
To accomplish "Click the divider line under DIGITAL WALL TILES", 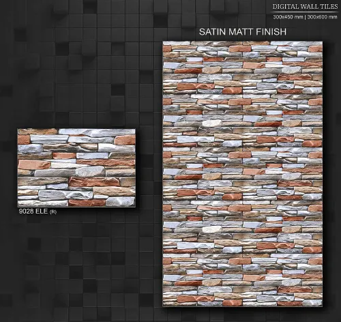I will (x=305, y=12).
